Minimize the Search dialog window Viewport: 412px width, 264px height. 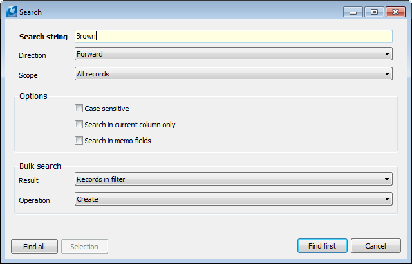[x=353, y=12]
